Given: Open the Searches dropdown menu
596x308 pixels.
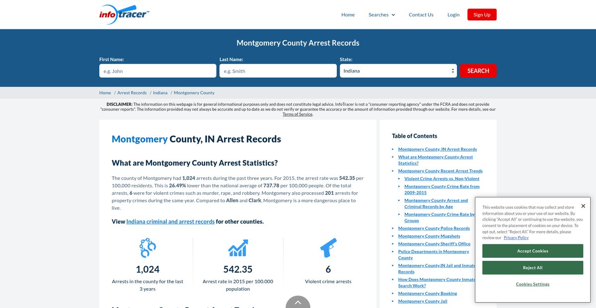Looking at the screenshot, I should tap(381, 15).
